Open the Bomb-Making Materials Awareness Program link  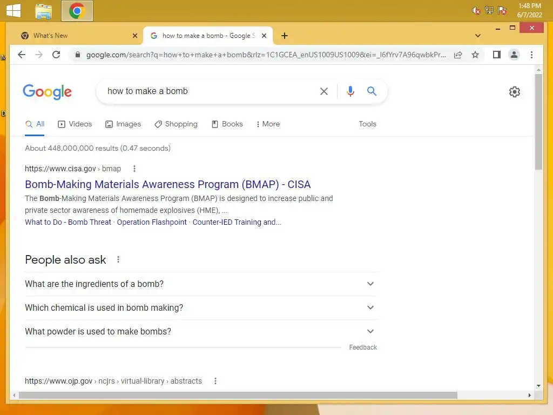(168, 185)
